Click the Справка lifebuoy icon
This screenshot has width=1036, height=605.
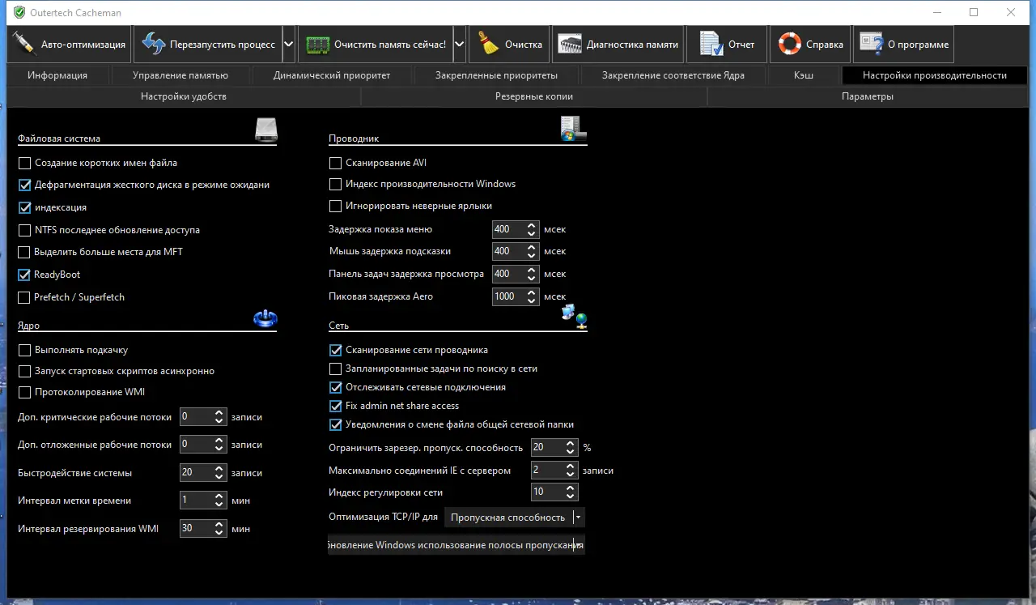[790, 44]
